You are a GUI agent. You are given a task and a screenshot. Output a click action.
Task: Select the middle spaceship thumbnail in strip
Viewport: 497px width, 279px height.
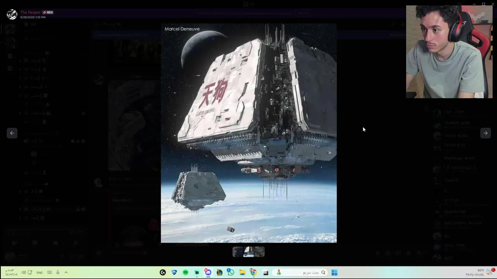(x=248, y=252)
